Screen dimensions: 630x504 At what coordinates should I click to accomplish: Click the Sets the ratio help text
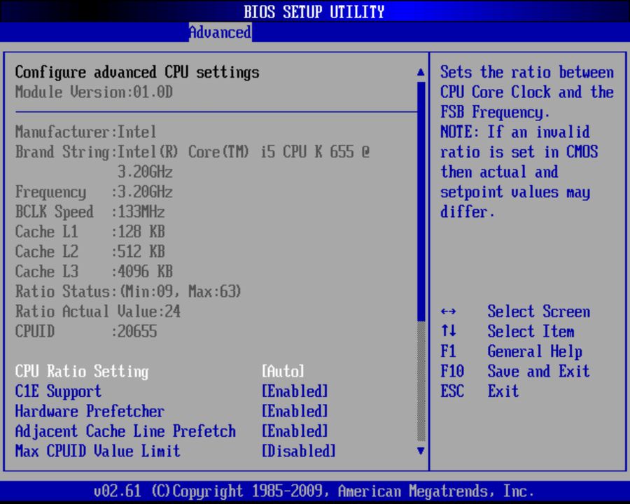(x=527, y=142)
